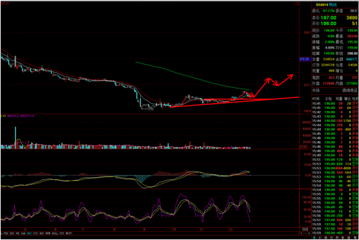Select the MTM indicator tab
Viewport: 359px width, 240px height.
pos(48,234)
